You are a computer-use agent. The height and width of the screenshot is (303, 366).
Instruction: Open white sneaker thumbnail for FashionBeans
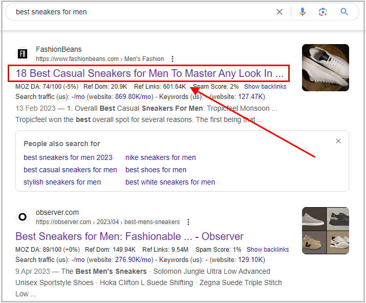(326, 68)
